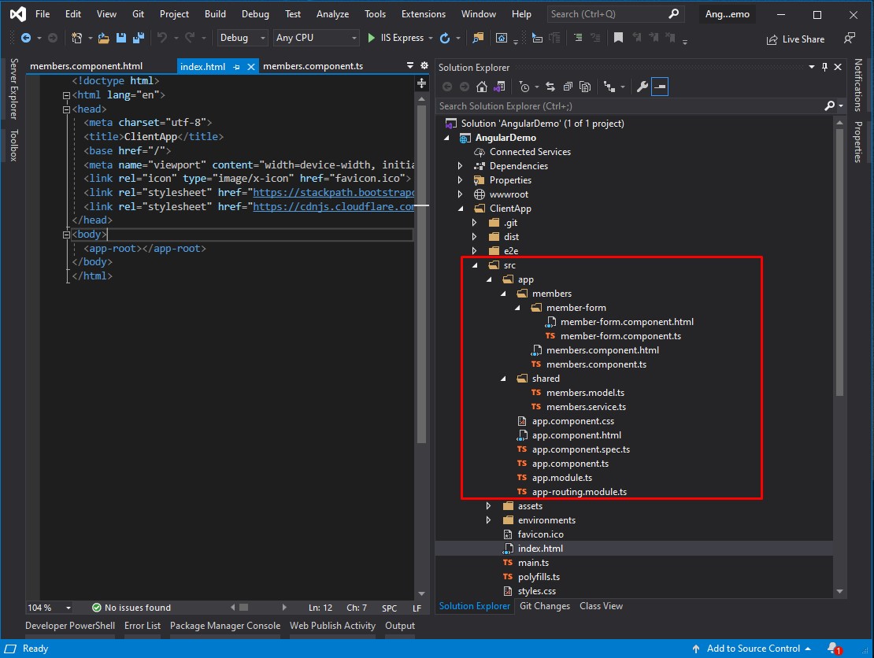874x658 pixels.
Task: Open the notifications bell in status bar
Action: point(833,649)
